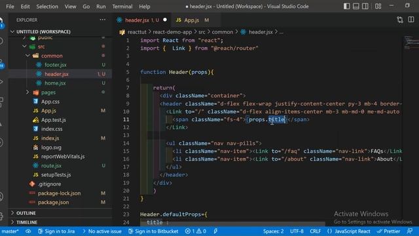The height and width of the screenshot is (236, 419).
Task: Switch to the App.js tab
Action: [x=195, y=20]
